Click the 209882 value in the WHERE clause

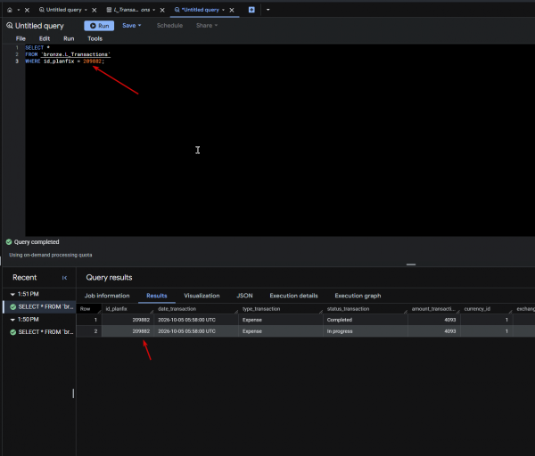point(92,61)
